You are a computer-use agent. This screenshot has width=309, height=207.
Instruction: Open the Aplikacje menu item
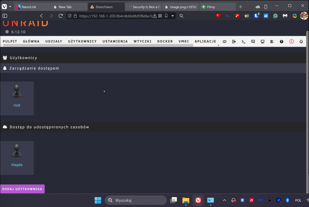pos(205,41)
